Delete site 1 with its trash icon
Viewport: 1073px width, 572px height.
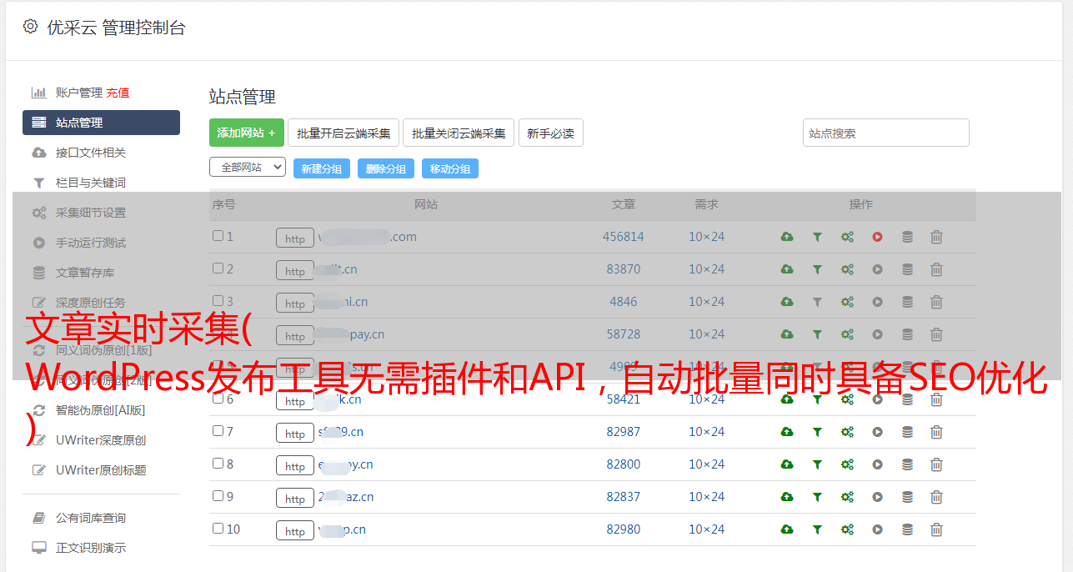pyautogui.click(x=936, y=237)
